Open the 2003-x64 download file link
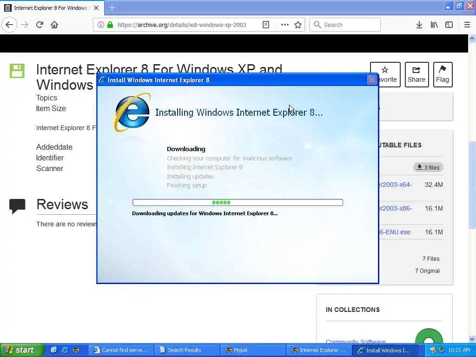 coord(396,185)
